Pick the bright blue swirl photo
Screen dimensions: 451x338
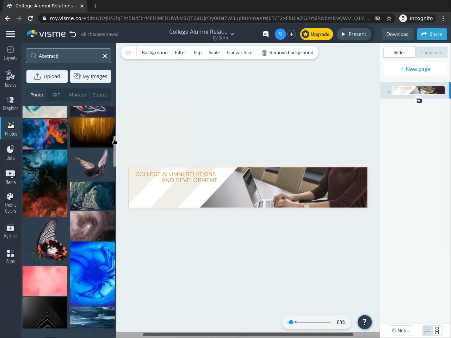click(92, 274)
